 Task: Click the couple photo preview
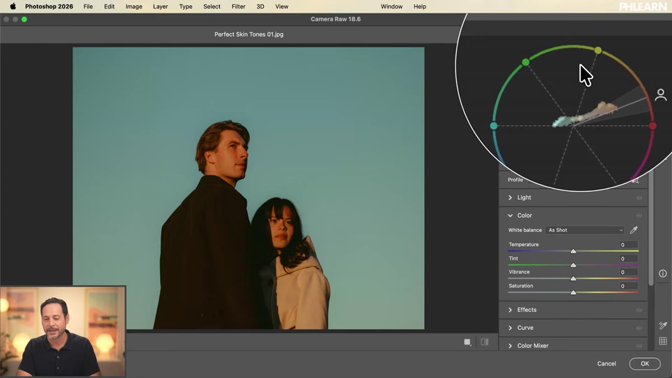(x=249, y=188)
